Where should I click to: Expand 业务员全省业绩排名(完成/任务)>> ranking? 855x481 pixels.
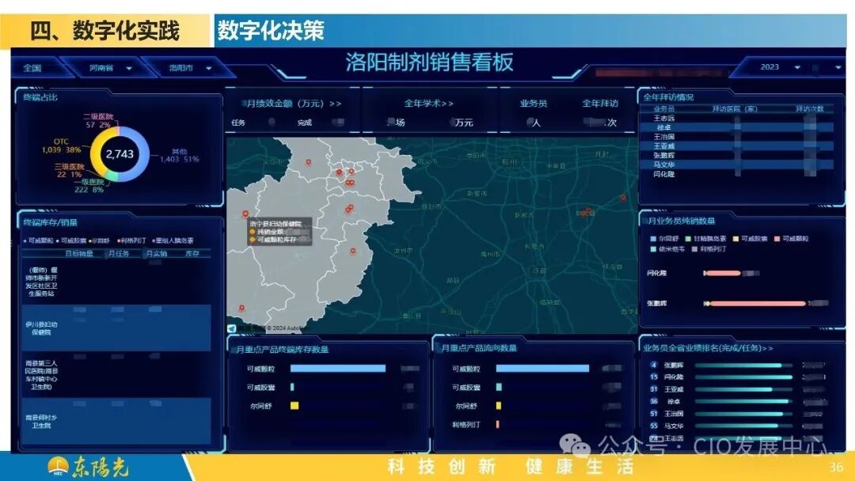tap(708, 348)
